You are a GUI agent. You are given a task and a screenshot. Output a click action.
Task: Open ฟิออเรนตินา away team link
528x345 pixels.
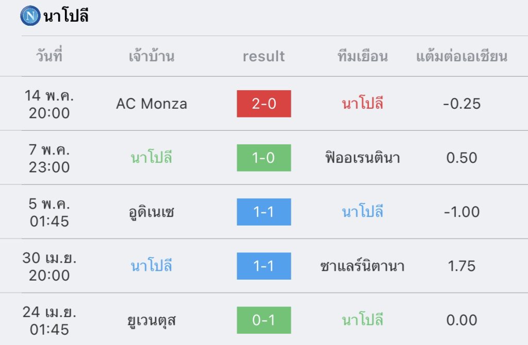362,158
